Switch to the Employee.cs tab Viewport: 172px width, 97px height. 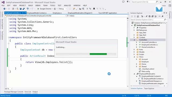(57, 13)
